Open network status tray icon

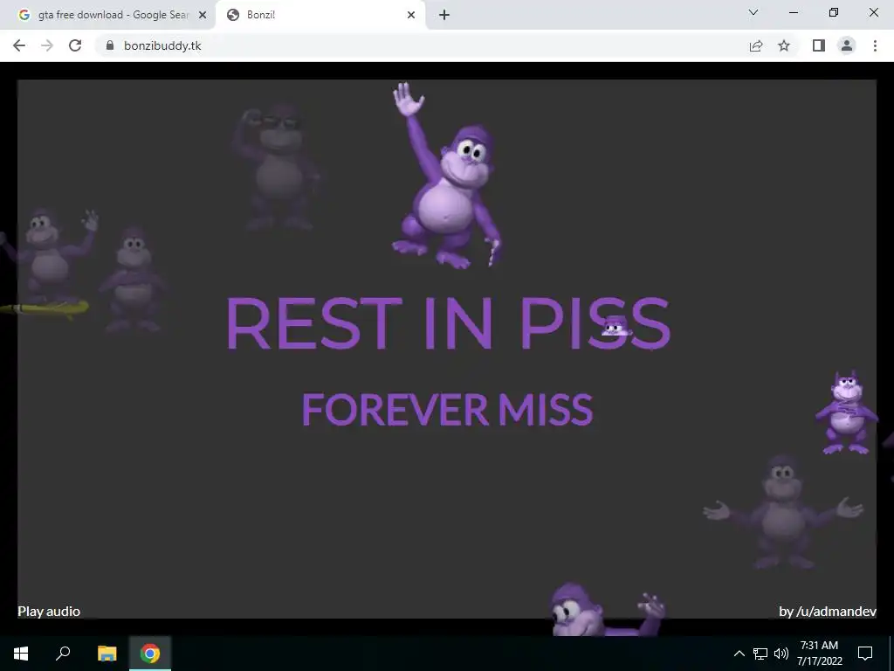(760, 654)
